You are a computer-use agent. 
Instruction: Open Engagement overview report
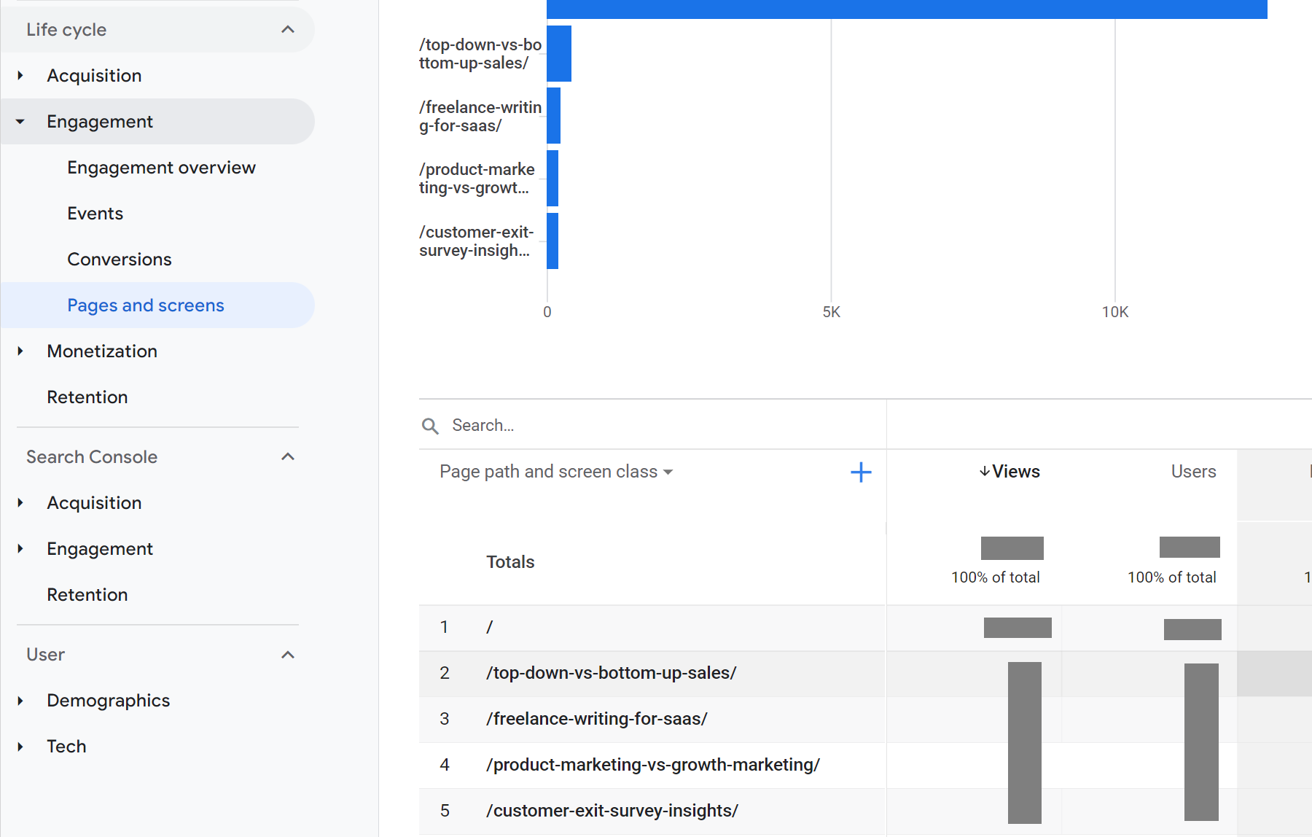click(161, 168)
